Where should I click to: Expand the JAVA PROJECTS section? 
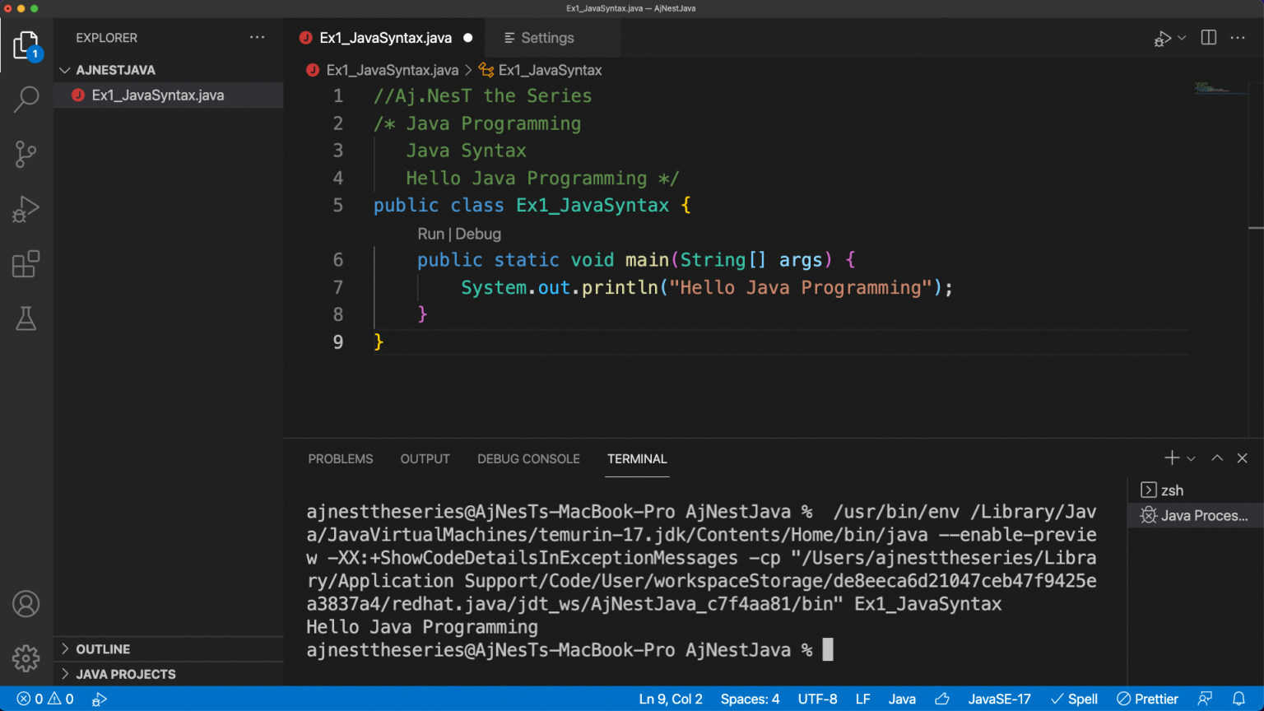coord(125,674)
